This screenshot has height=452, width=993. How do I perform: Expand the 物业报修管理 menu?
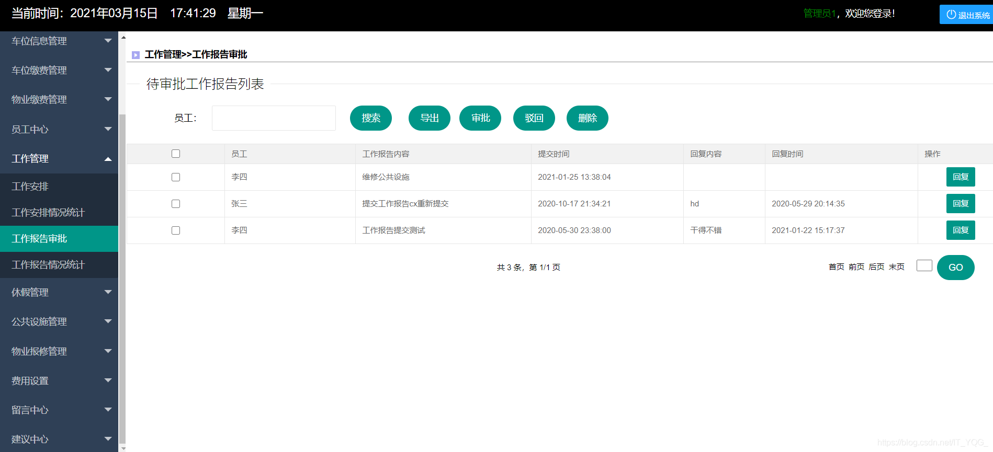[59, 351]
